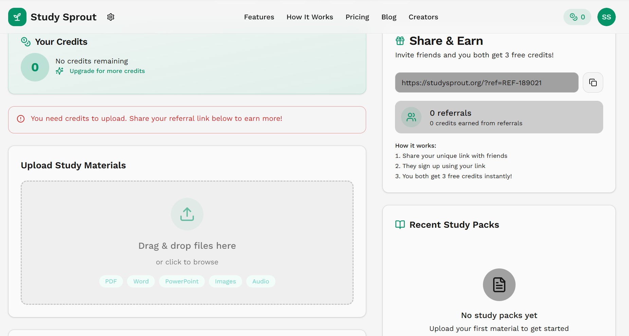
Task: Click the people icon in the referrals box
Action: point(411,117)
